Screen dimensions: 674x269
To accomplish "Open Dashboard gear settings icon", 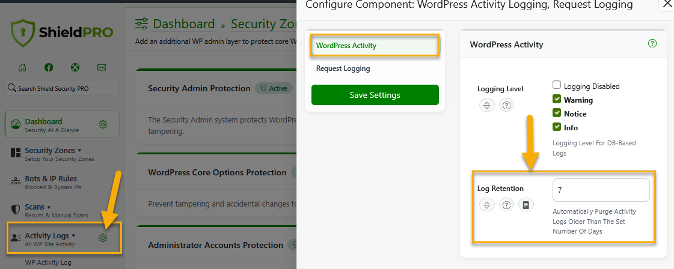I will 103,125.
